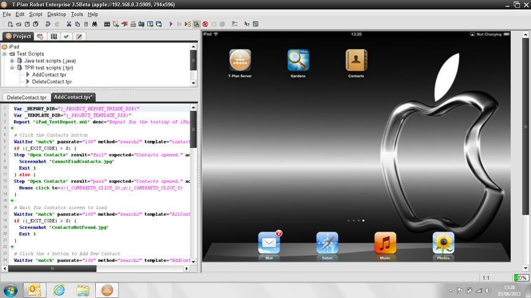Click the context help pointer icon
The image size is (531, 298).
247,24
